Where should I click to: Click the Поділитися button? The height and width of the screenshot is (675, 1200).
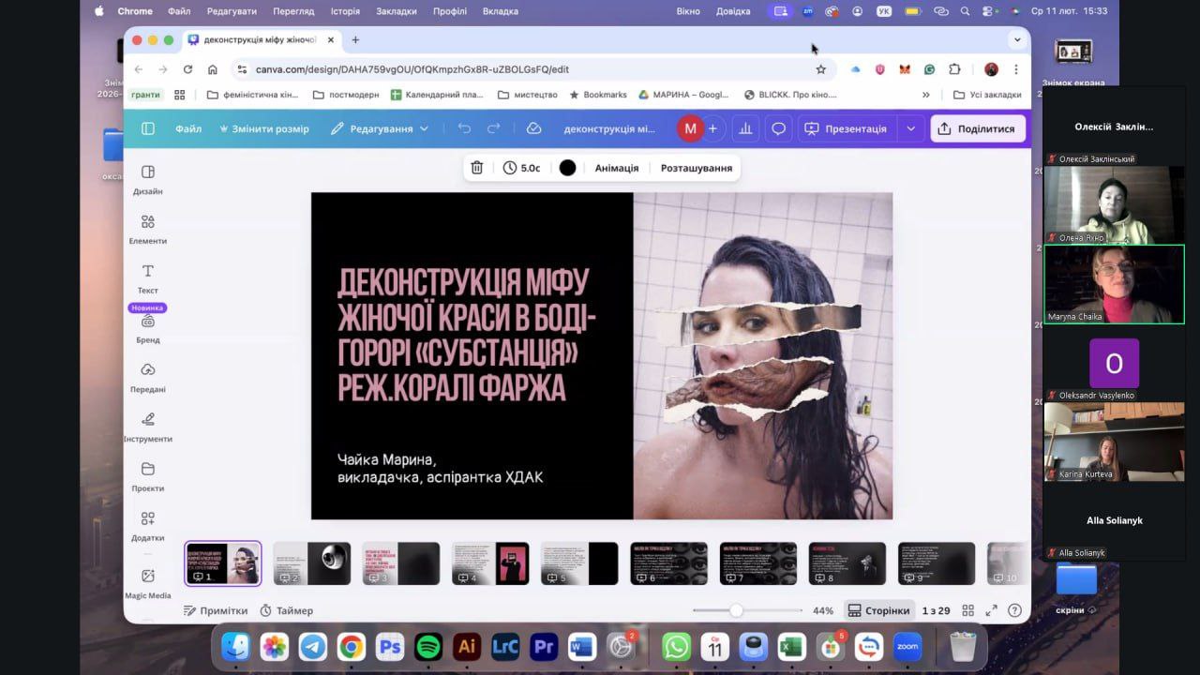978,128
